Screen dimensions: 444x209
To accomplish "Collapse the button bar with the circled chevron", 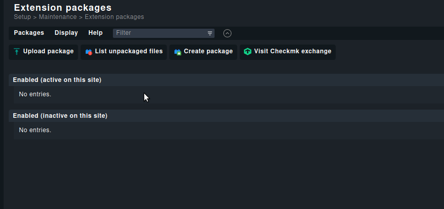I will [227, 33].
